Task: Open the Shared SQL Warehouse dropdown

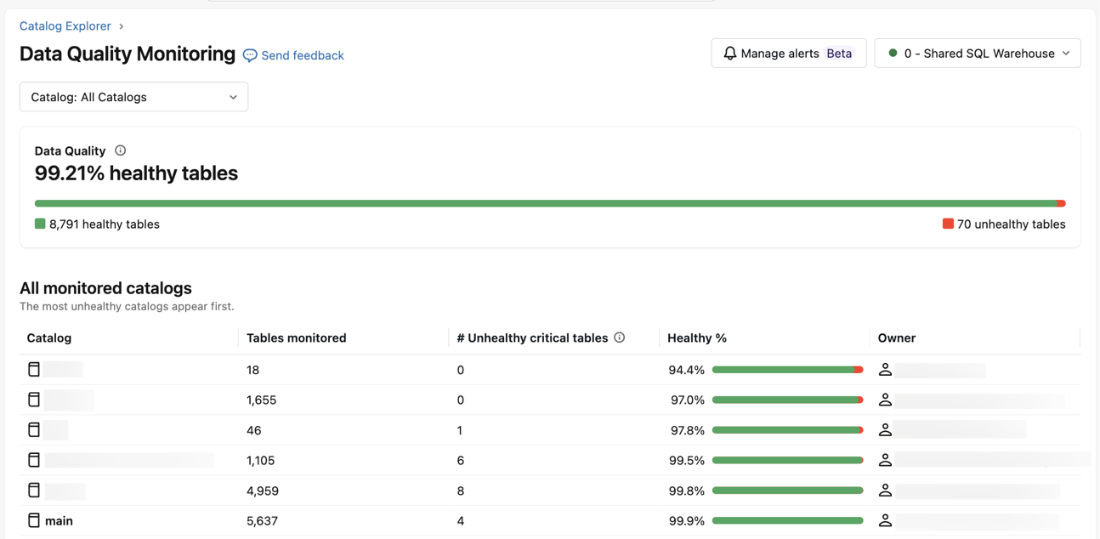Action: tap(977, 53)
